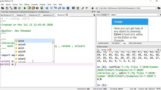Click autocomplete list scroll up arrow
The image size is (161, 90).
coord(53,40)
